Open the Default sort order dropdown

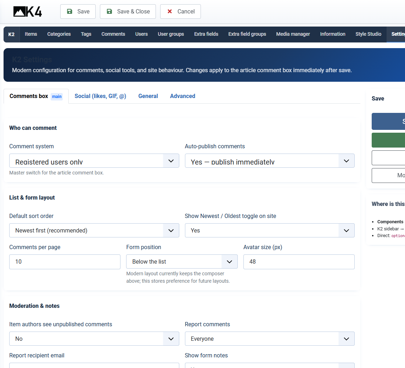point(94,230)
